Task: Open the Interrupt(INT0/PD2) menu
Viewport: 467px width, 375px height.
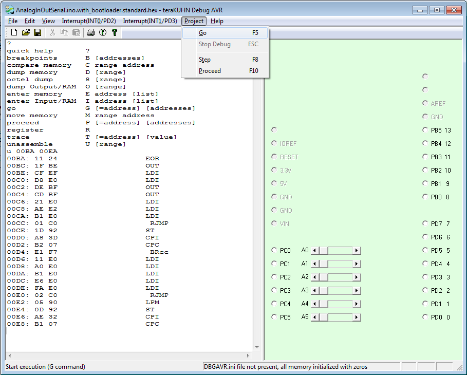Action: [x=89, y=21]
